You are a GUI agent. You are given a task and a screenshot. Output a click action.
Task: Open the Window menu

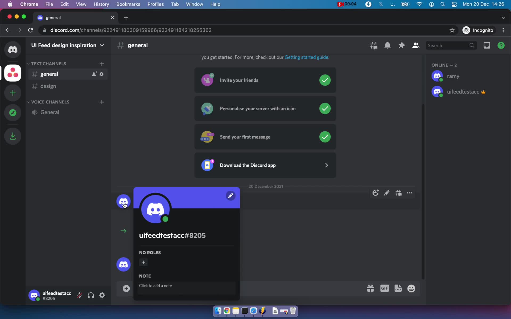[x=194, y=4]
